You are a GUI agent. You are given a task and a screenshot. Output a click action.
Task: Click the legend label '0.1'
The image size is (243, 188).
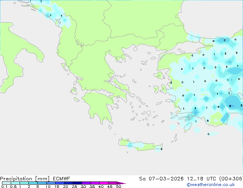point(4,186)
